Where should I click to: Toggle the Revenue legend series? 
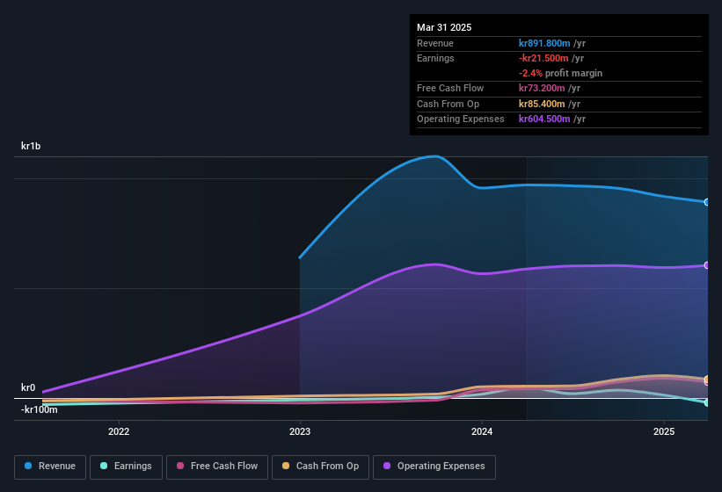pyautogui.click(x=50, y=467)
